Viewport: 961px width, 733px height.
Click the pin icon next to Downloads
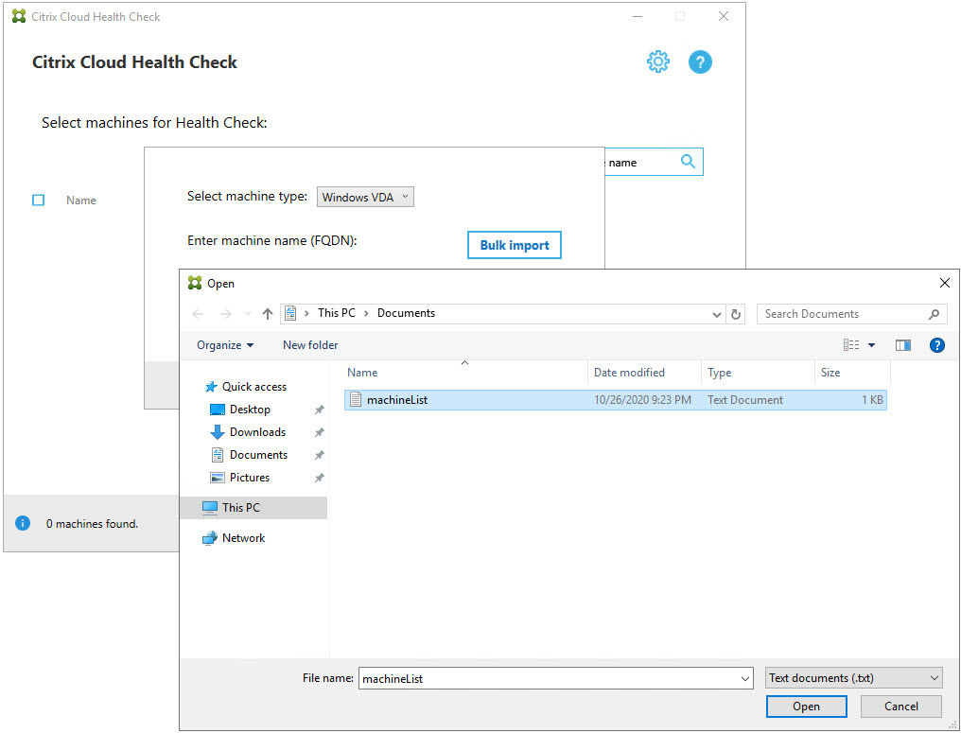[320, 432]
